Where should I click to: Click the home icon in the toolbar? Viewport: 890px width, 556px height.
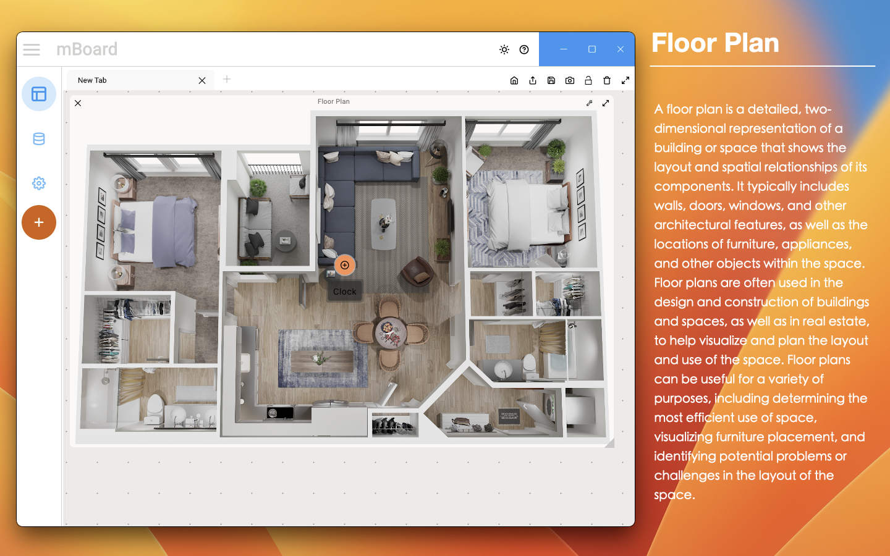[x=514, y=80]
